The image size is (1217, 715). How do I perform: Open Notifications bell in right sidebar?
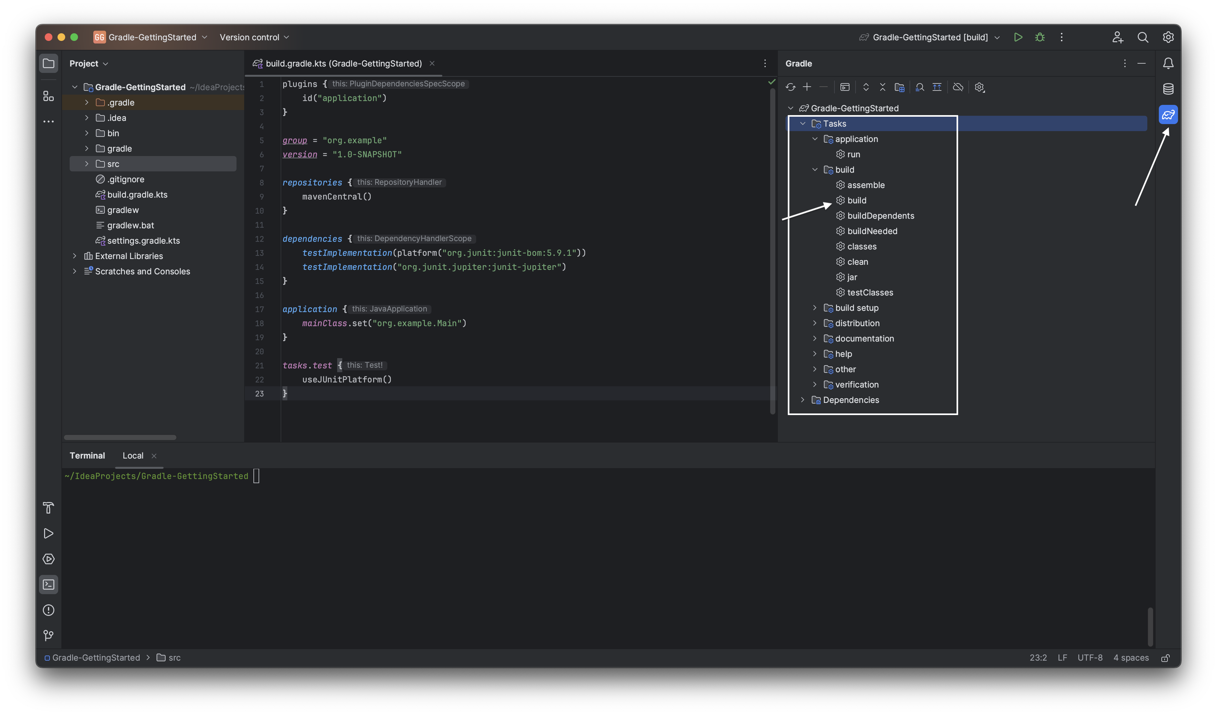coord(1168,63)
